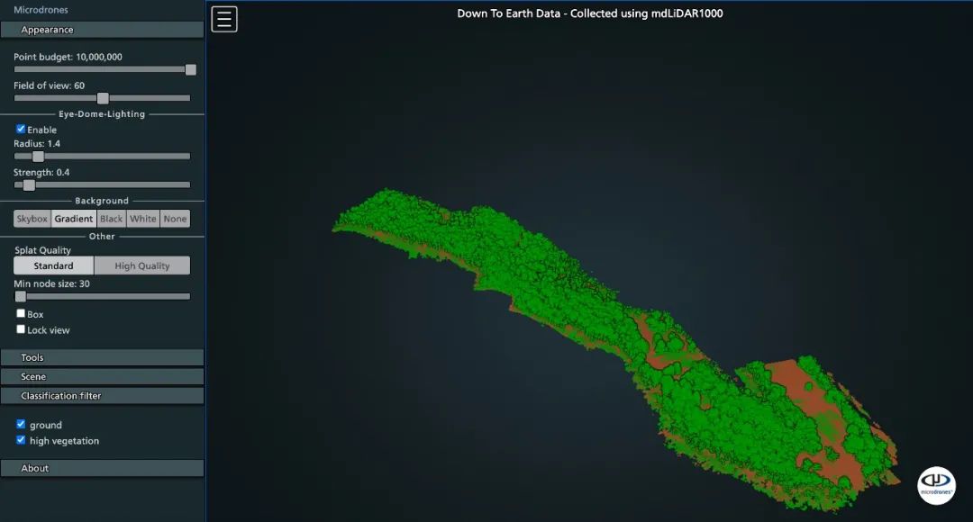Set background to Black
The width and height of the screenshot is (973, 522).
coord(112,219)
